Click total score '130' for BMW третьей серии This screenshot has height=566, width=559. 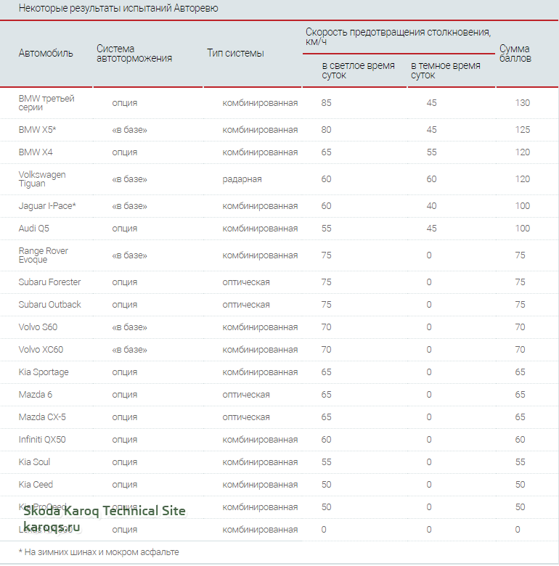[x=523, y=103]
